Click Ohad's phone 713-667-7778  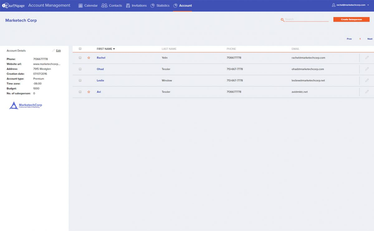coord(235,69)
